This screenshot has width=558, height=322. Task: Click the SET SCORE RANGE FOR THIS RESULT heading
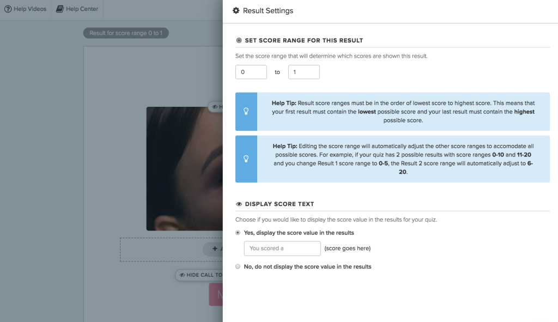(304, 40)
